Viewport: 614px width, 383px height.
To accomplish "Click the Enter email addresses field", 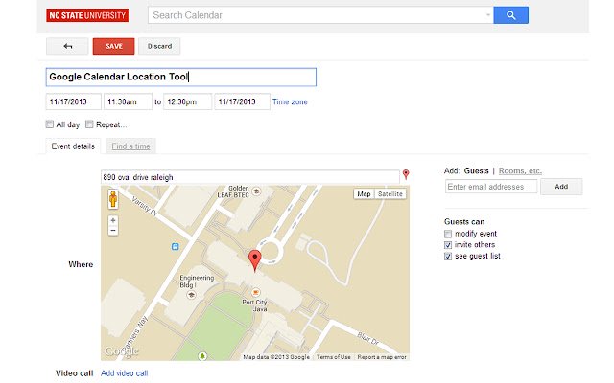I will (x=491, y=187).
